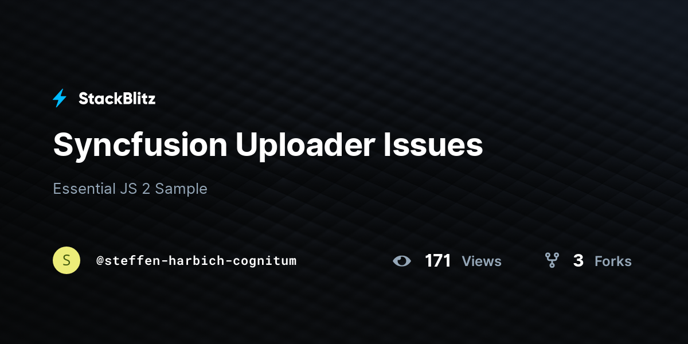Click the Essential JS 2 Sample subtitle
Viewport: 688px width, 344px height.
(x=130, y=188)
